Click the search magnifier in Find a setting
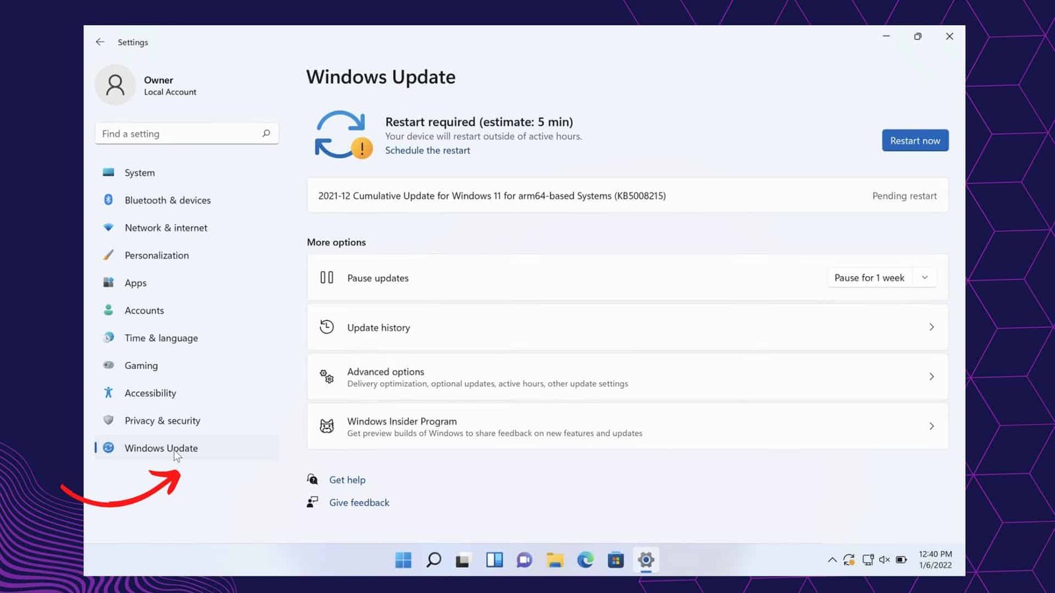This screenshot has width=1055, height=593. [x=266, y=133]
